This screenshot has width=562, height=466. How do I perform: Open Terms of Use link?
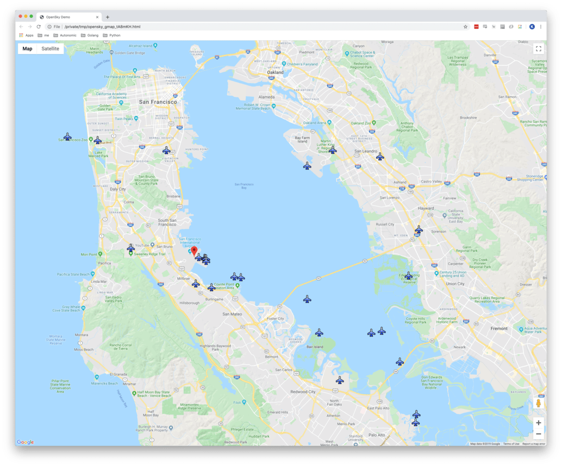click(x=511, y=444)
